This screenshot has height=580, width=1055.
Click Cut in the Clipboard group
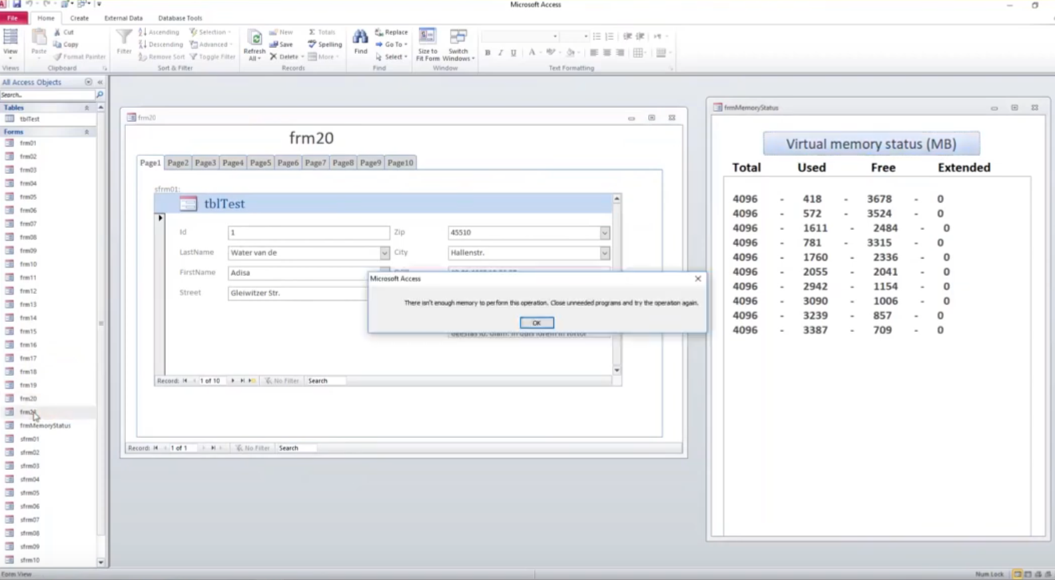64,32
